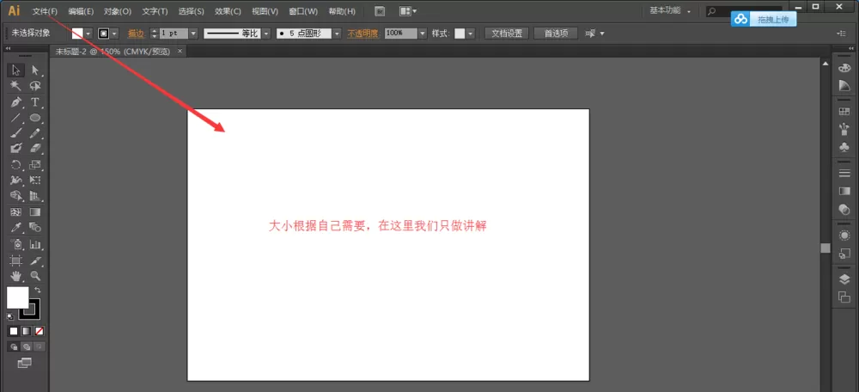The width and height of the screenshot is (859, 392).
Task: Select the Blend tool
Action: pos(35,227)
